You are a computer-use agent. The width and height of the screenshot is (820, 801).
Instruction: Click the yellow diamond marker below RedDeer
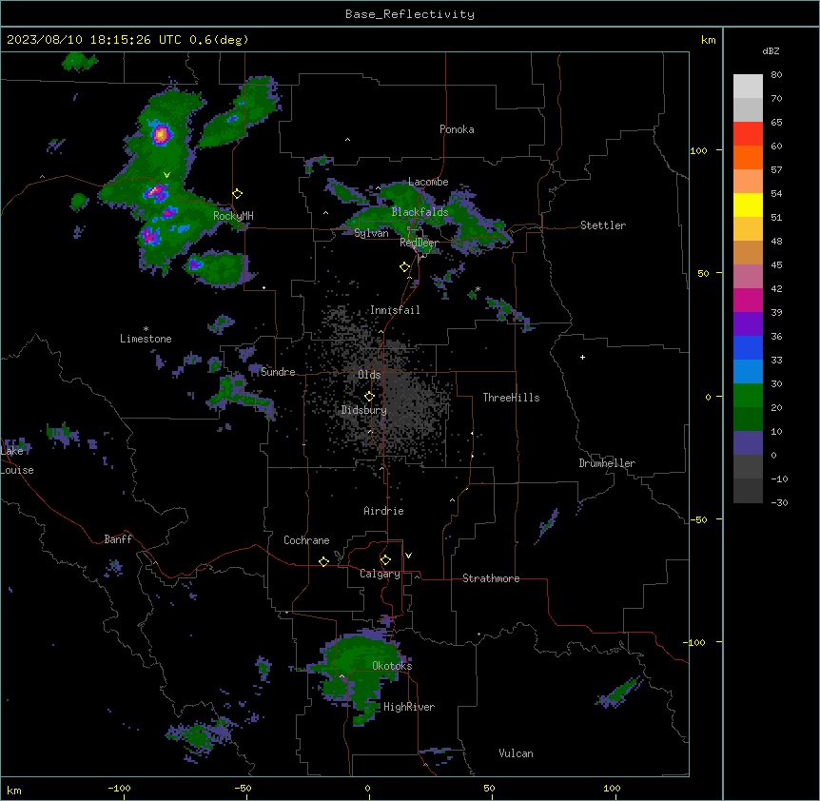[405, 267]
